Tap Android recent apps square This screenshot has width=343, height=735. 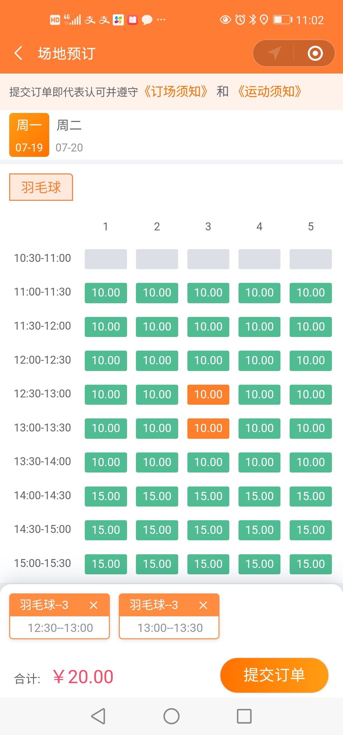coord(244,716)
